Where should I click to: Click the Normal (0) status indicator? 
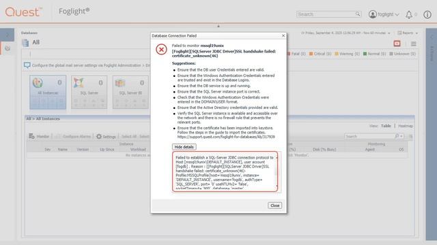375,54
